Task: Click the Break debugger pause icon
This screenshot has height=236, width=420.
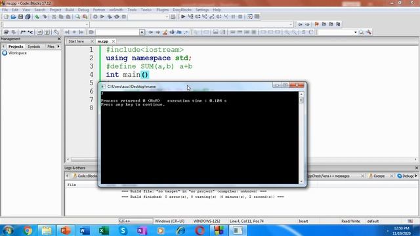Action: pyautogui.click(x=234, y=16)
